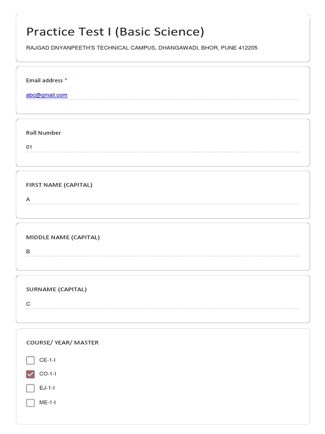This screenshot has height=434, width=325.
Task: Click the Rajgad Dnyanpeeth's campus address subtitle
Action: 142,48
